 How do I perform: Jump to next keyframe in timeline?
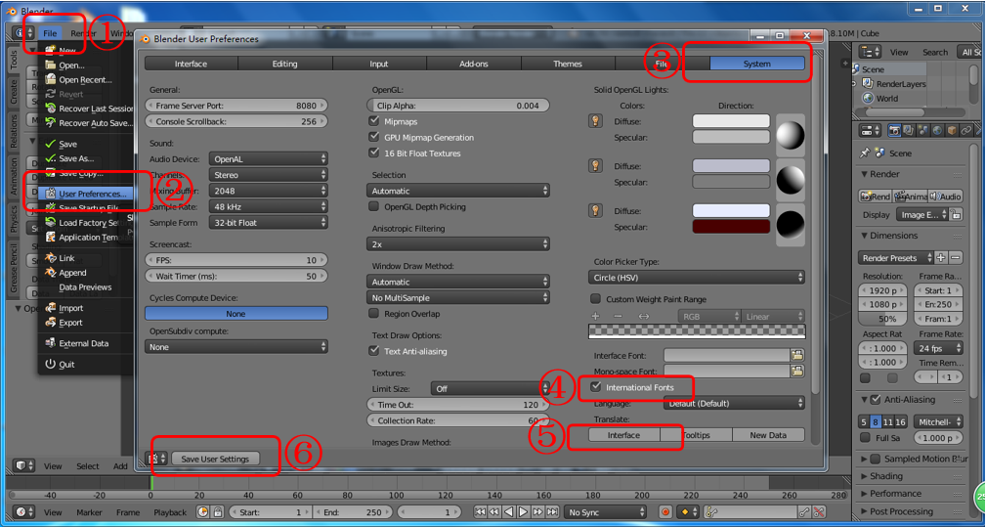(x=537, y=512)
